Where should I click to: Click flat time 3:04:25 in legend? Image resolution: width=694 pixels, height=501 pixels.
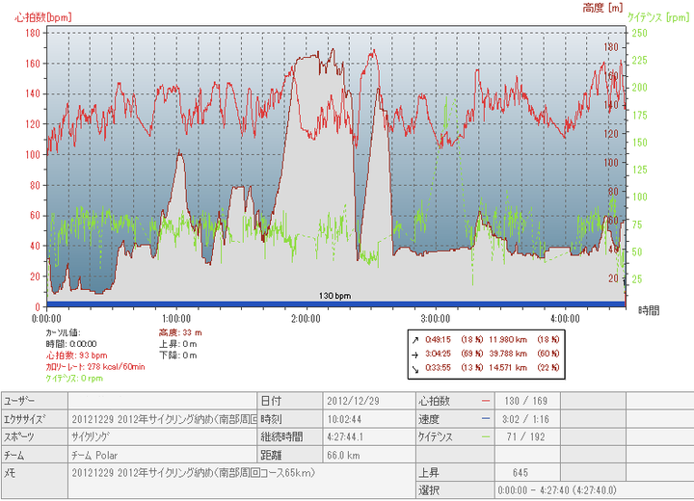439,354
